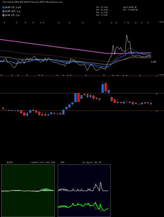Click the magenta DOW PT legend swatch

(x=4, y=15)
